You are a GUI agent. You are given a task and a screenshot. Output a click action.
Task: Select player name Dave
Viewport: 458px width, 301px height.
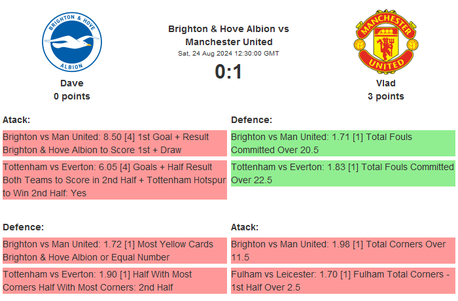[72, 83]
